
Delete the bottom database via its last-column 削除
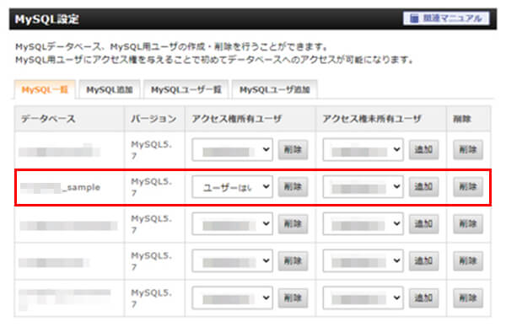click(x=468, y=298)
